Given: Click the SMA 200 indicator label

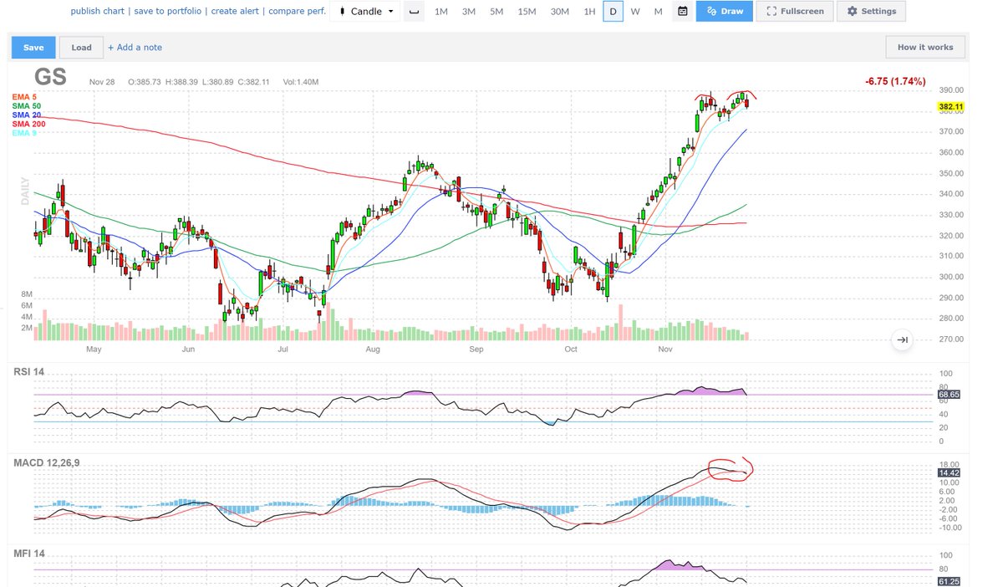Looking at the screenshot, I should coord(29,125).
